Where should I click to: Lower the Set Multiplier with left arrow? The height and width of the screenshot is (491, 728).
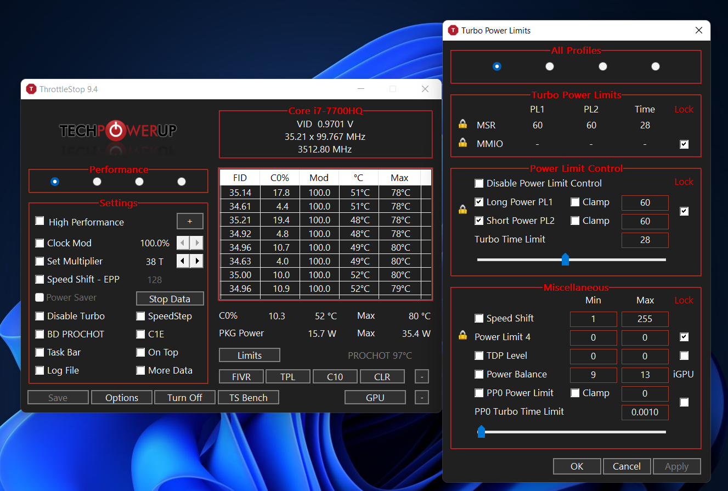coord(183,261)
